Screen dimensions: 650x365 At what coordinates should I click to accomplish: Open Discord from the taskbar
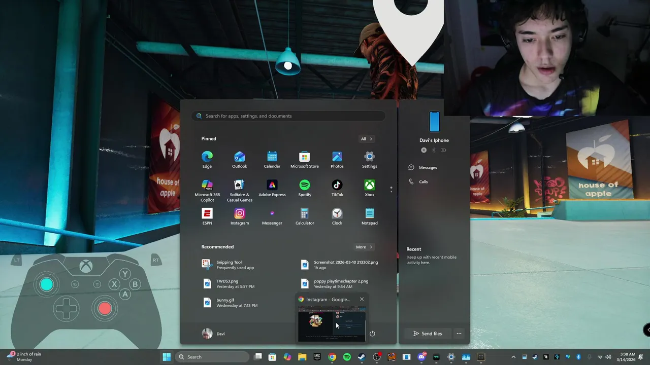421,357
